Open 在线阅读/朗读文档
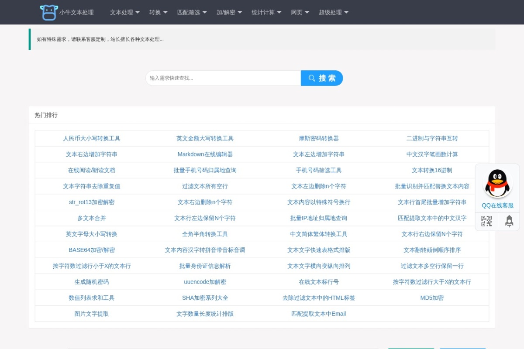Screen dimensions: 524x349 [x=92, y=170]
